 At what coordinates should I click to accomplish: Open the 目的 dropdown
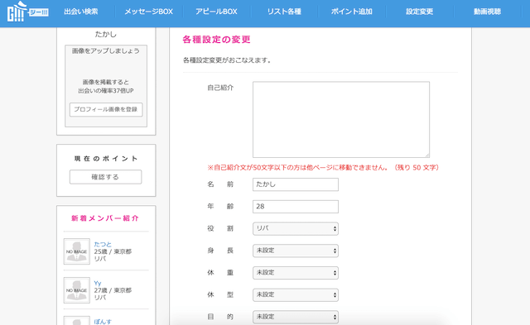point(296,317)
